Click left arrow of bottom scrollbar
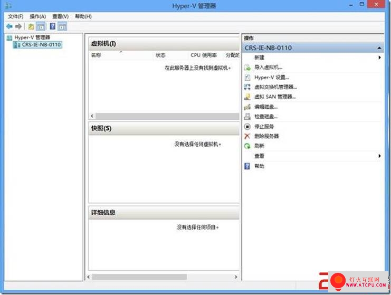Screen dimensions: 391x295 [89, 277]
